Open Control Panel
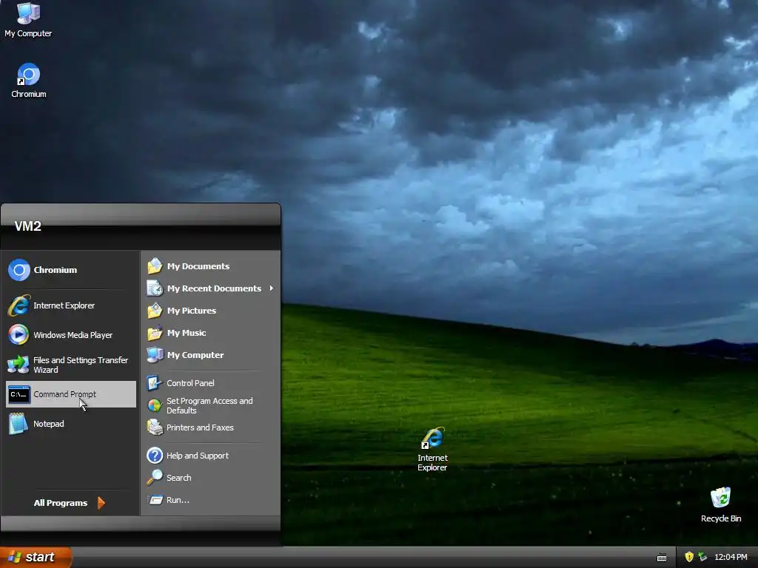The width and height of the screenshot is (758, 568). (x=210, y=383)
